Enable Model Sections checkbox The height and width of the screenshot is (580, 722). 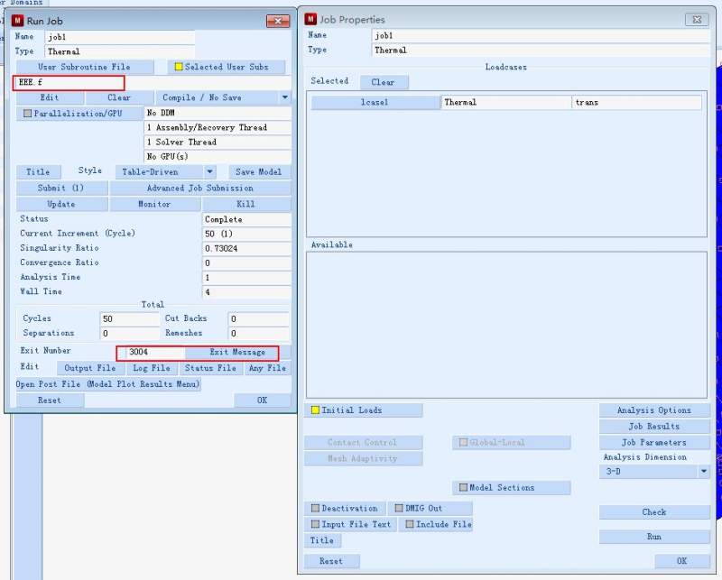tap(464, 487)
